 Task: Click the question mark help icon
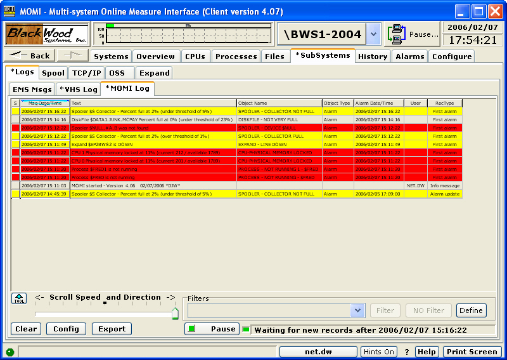coord(407,352)
